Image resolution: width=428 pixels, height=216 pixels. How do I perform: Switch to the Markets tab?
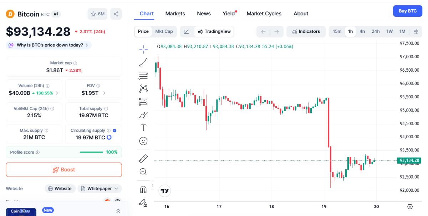click(175, 14)
